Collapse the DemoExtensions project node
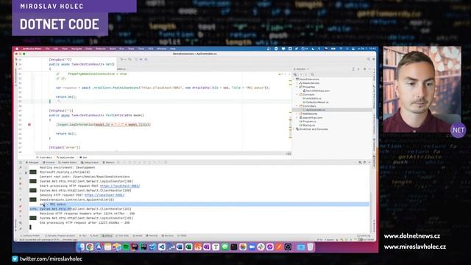The height and width of the screenshot is (265, 471). tap(294, 79)
